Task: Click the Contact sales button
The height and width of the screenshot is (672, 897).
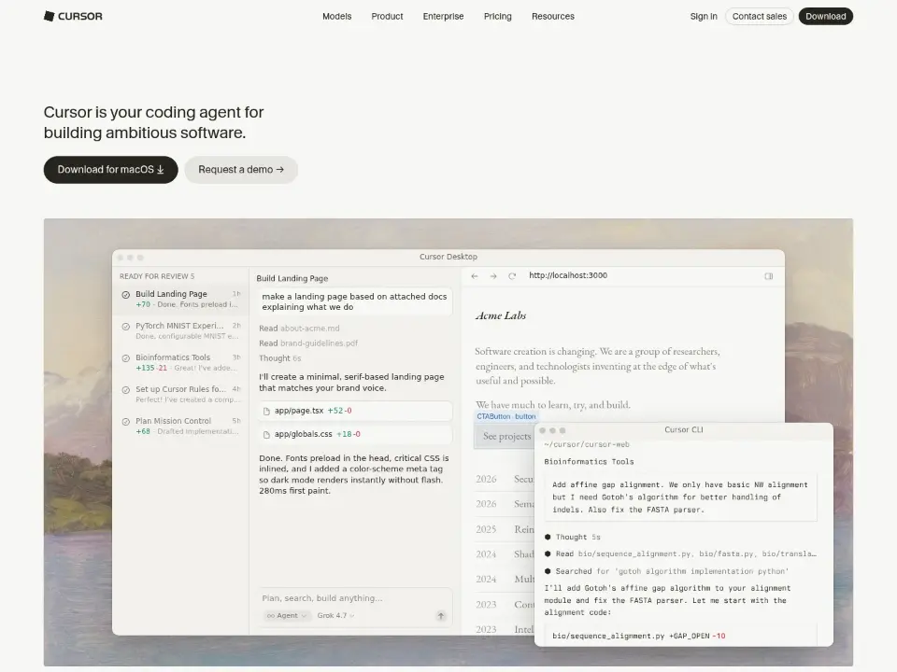Action: 760,17
